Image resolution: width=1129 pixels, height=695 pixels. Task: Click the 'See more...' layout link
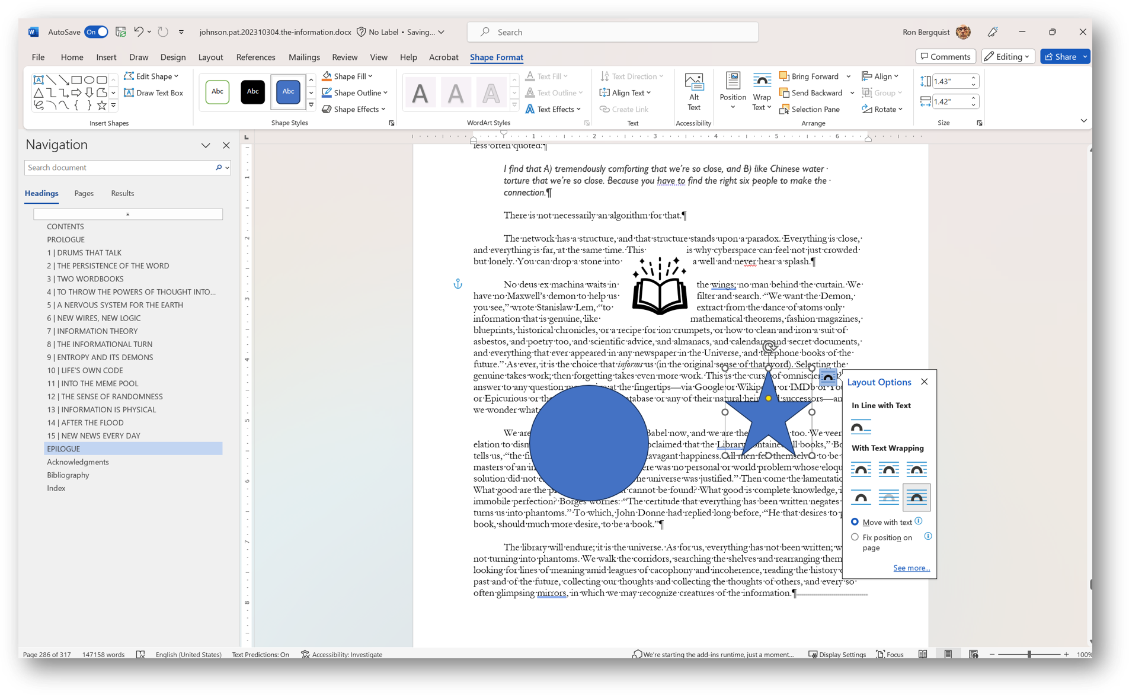pos(911,568)
